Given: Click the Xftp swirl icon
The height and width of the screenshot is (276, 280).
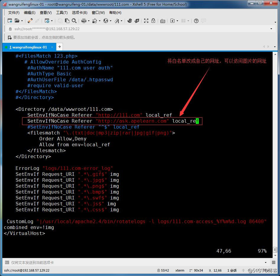Looking at the screenshot, I should click(130, 21).
